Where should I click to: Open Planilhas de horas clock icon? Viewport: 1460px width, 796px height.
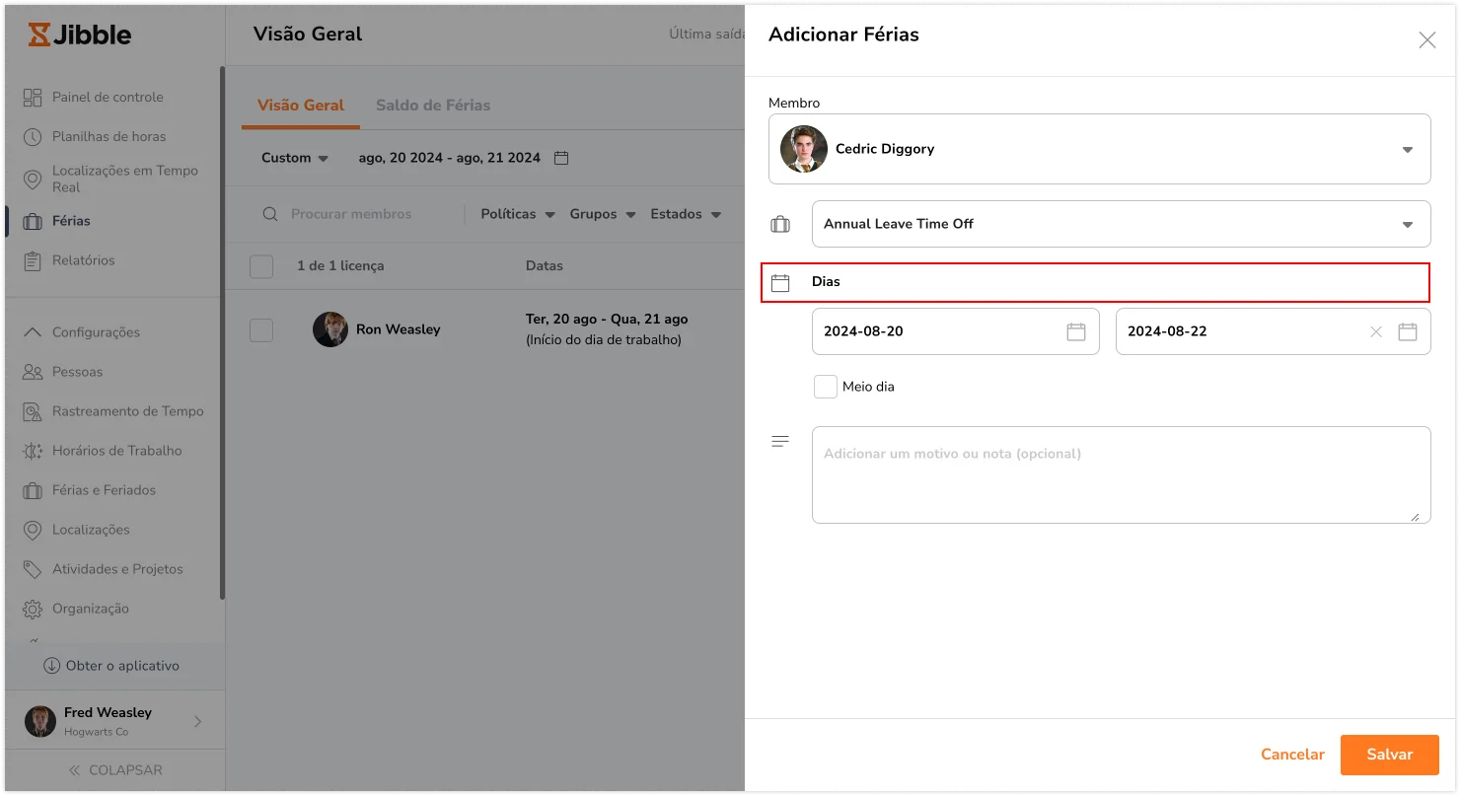point(33,136)
